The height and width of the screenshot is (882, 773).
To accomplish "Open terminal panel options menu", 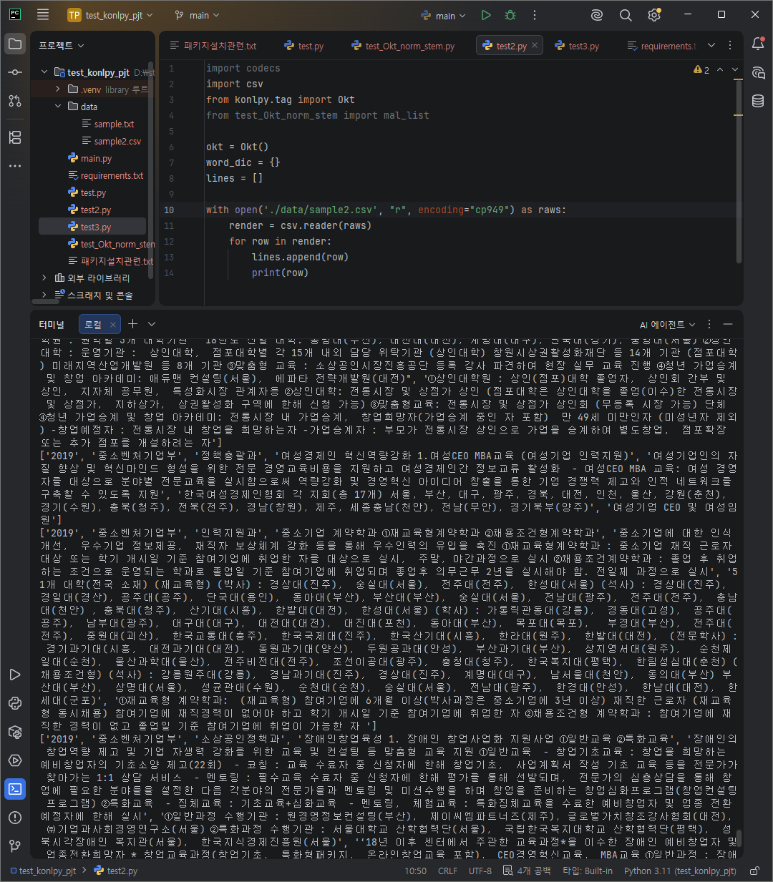I will (709, 324).
